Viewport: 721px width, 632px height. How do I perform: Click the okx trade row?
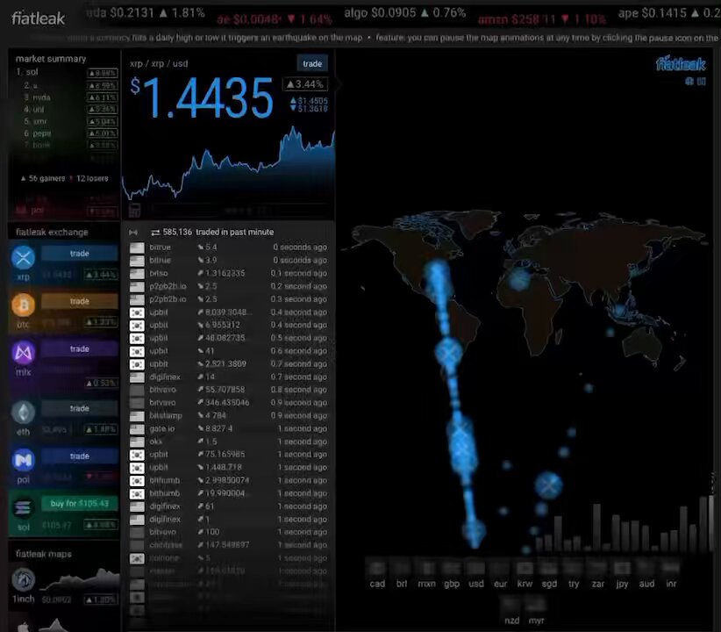click(229, 442)
